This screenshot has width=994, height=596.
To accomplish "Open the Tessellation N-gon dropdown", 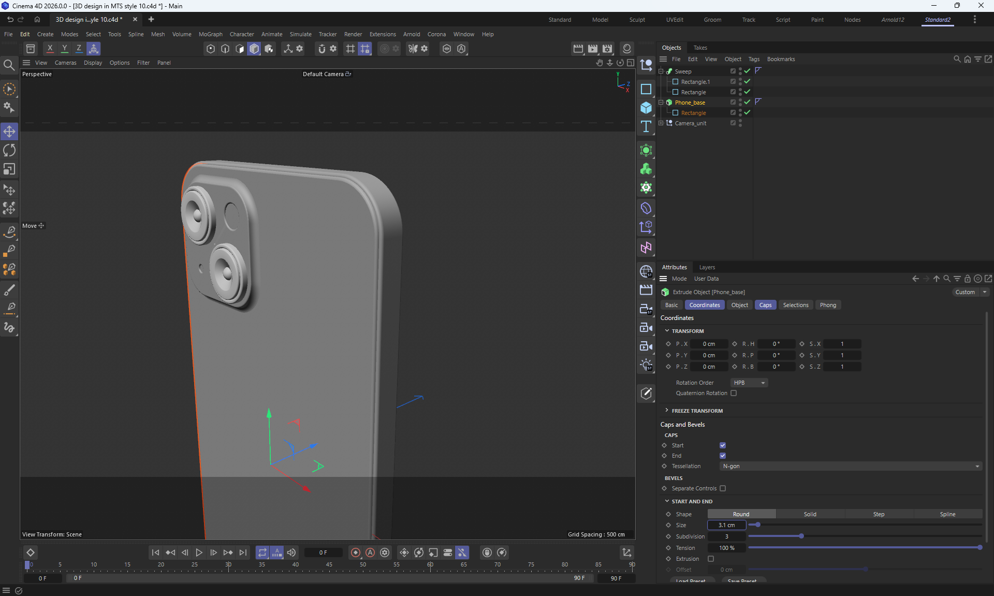I will click(x=850, y=466).
